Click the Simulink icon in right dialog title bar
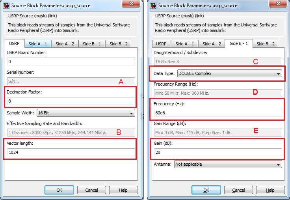This screenshot has height=200, width=290. pos(153,6)
